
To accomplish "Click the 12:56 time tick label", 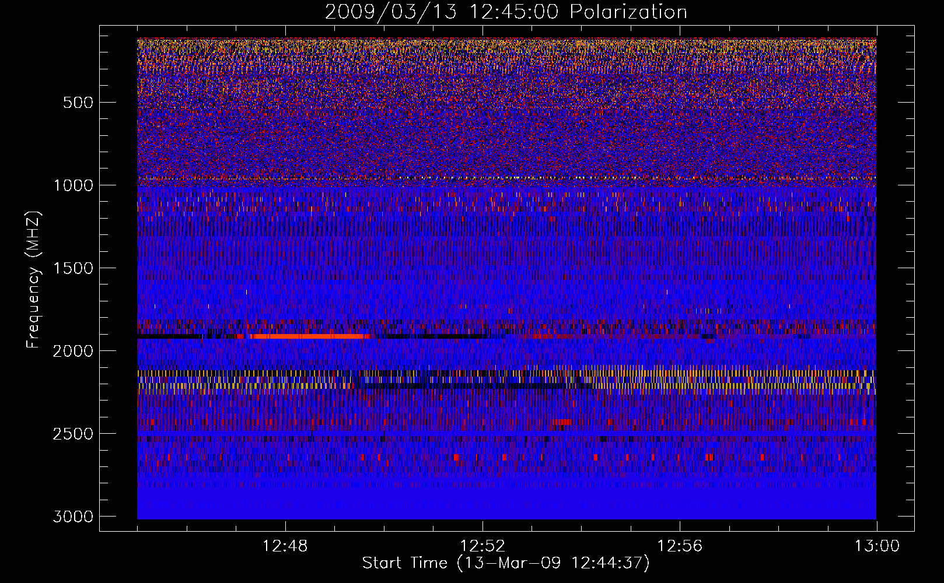I will point(680,546).
